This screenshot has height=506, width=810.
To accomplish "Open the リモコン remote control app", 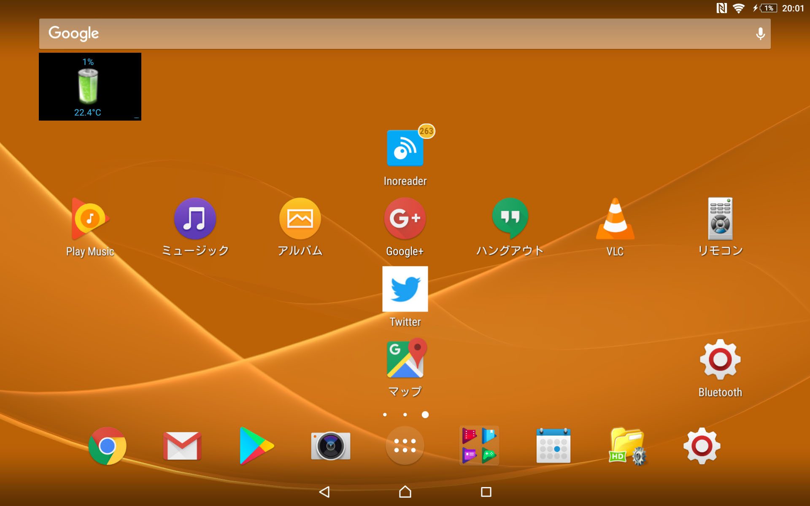I will (720, 218).
